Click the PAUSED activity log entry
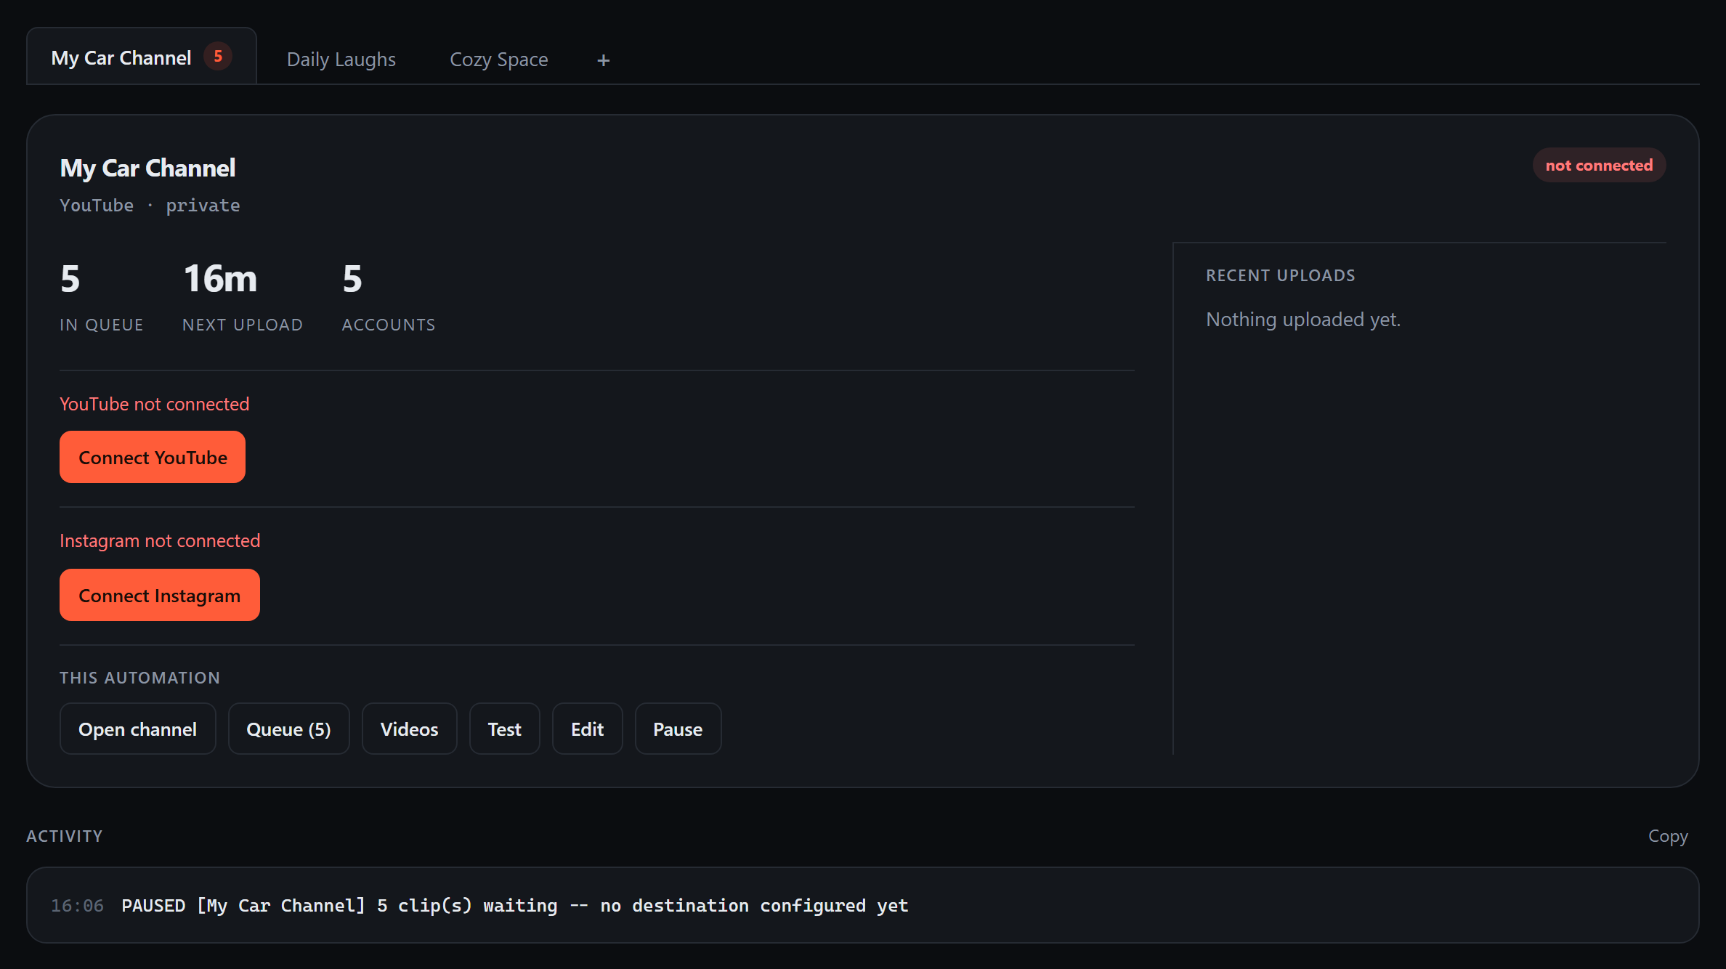1726x969 pixels. [x=862, y=905]
